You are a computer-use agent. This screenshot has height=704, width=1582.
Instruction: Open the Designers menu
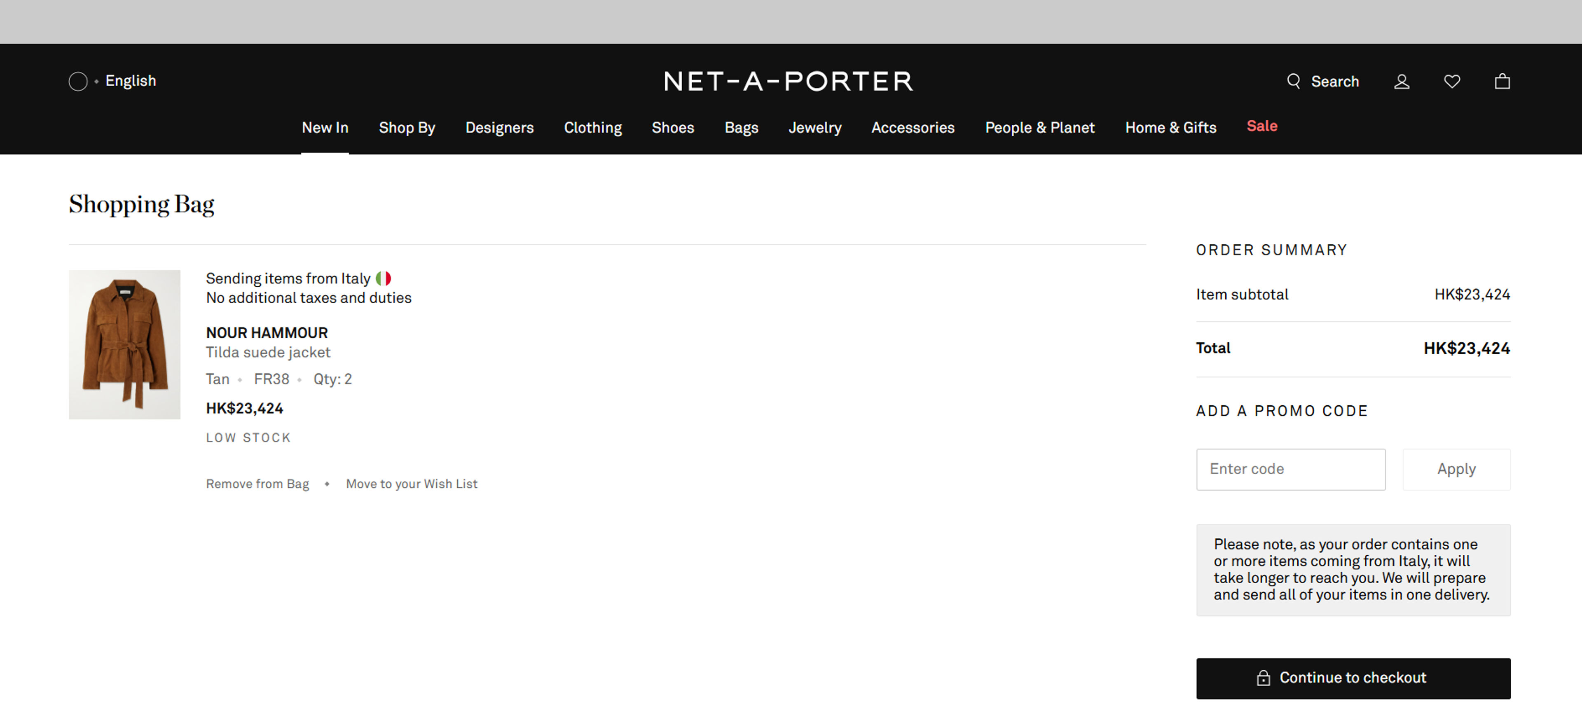click(x=499, y=128)
